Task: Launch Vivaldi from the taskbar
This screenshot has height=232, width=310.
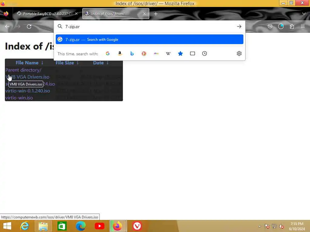Action: [137, 226]
